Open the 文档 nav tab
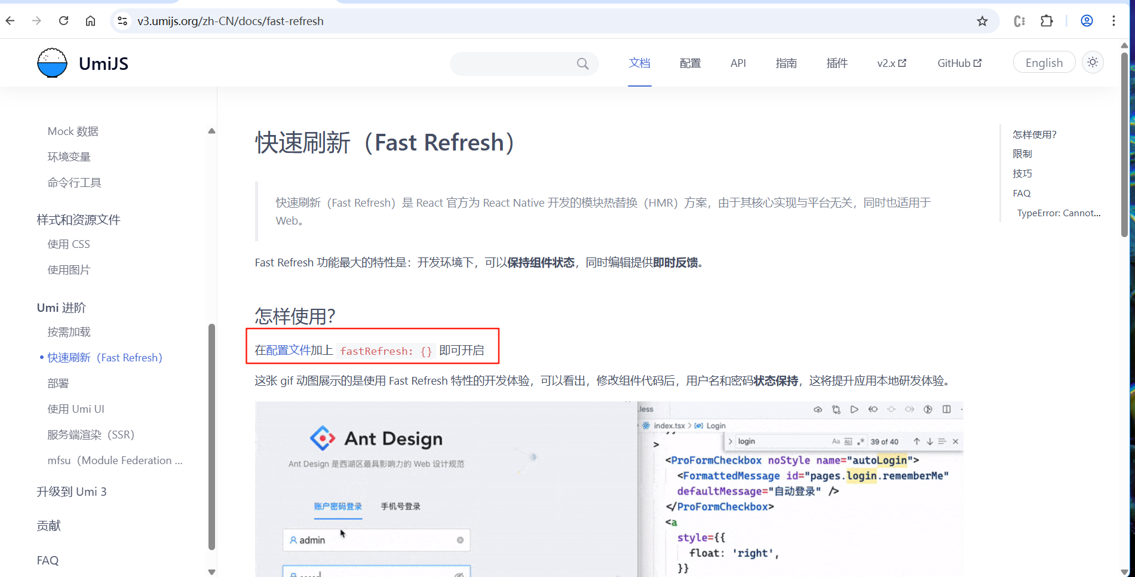This screenshot has height=577, width=1135. coord(639,63)
